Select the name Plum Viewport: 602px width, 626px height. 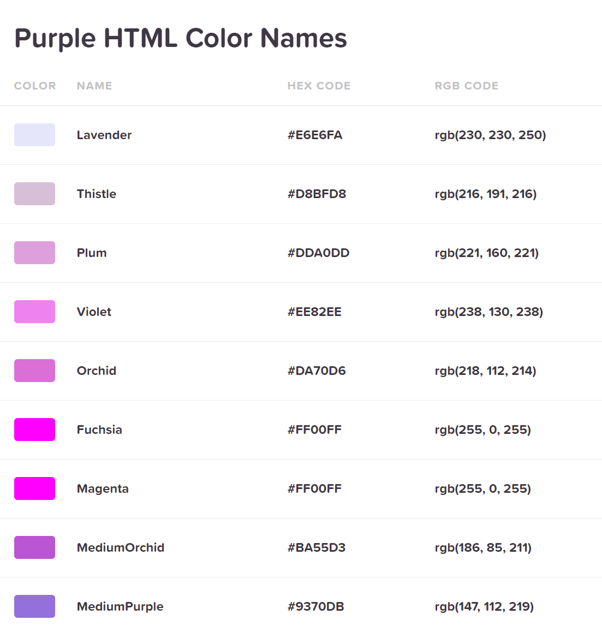tap(92, 253)
